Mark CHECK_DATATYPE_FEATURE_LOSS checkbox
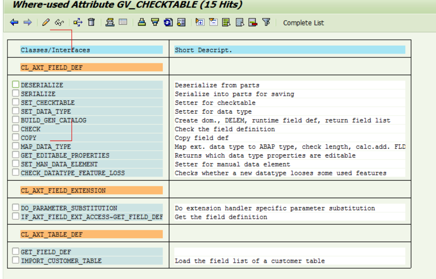Screen dimensions: 436x279 click(15, 172)
